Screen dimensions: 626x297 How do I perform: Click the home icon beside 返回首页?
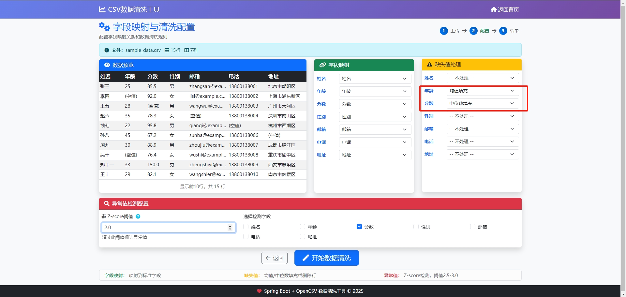coord(494,9)
